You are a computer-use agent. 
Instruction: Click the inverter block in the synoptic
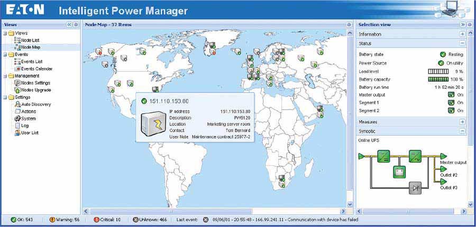pyautogui.click(x=415, y=156)
